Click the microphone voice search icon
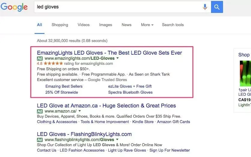The image size is (251, 157). click(205, 7)
